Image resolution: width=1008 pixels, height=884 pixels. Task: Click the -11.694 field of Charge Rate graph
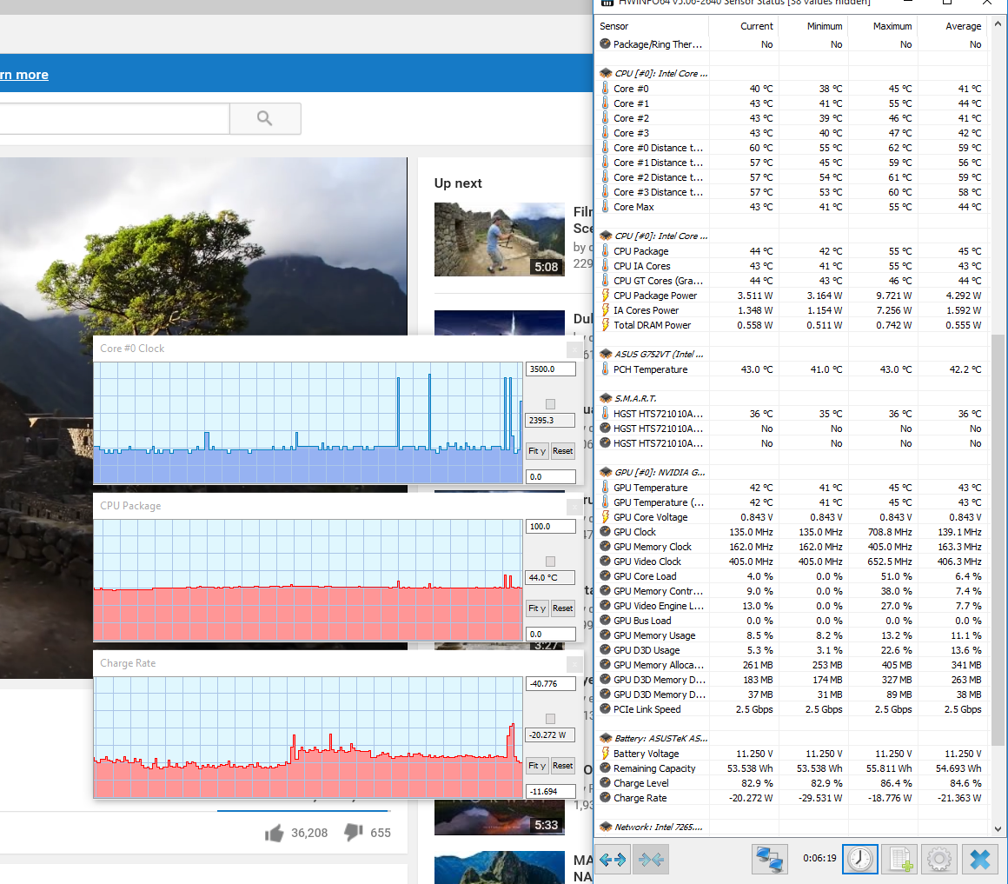(550, 791)
